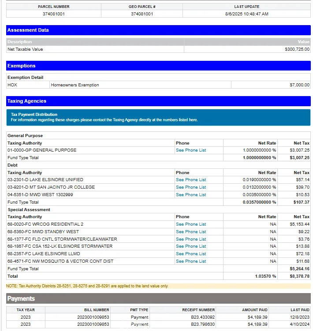Open phone list for CSA 152-LK Elsinore Stormwater

[x=191, y=246]
